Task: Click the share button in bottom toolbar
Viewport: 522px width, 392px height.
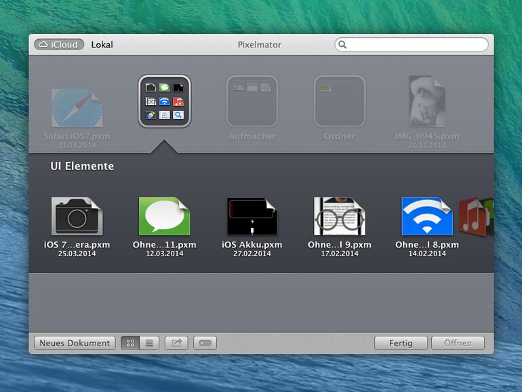Action: tap(176, 343)
